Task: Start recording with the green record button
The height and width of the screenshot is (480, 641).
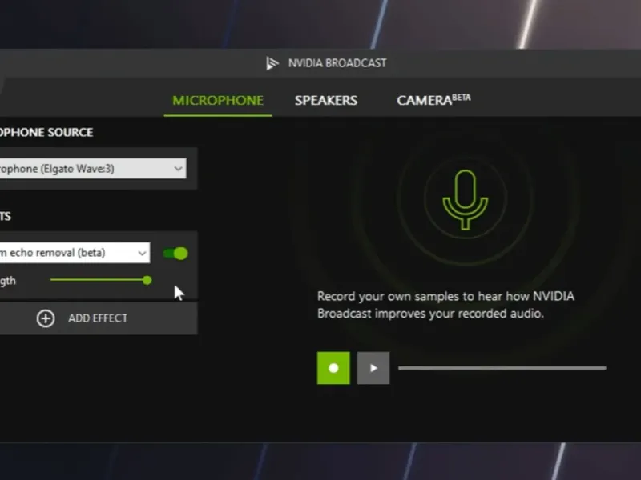Action: click(x=333, y=368)
